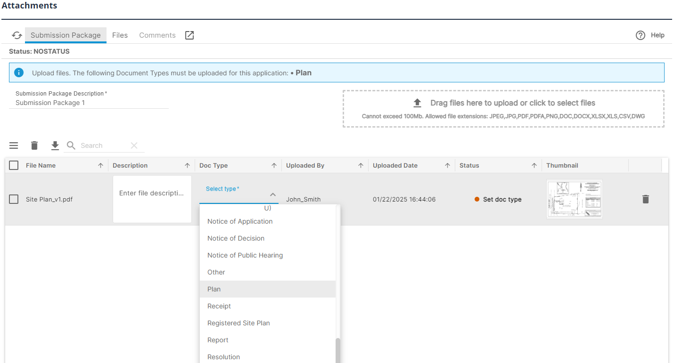The height and width of the screenshot is (363, 674).
Task: Open the site plan thumbnail preview
Action: click(574, 199)
